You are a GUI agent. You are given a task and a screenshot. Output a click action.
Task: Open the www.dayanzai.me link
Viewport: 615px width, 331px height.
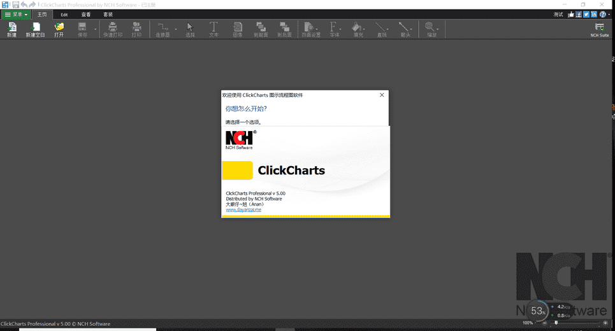tap(243, 209)
